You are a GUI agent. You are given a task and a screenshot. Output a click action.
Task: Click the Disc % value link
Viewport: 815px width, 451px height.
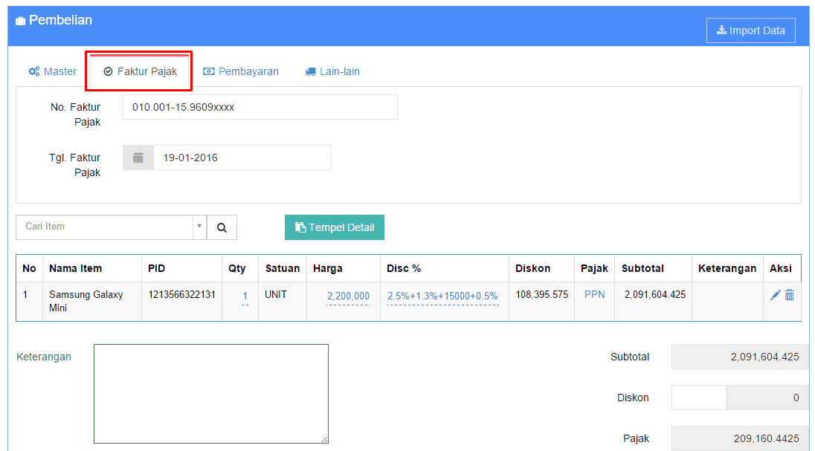tap(442, 296)
